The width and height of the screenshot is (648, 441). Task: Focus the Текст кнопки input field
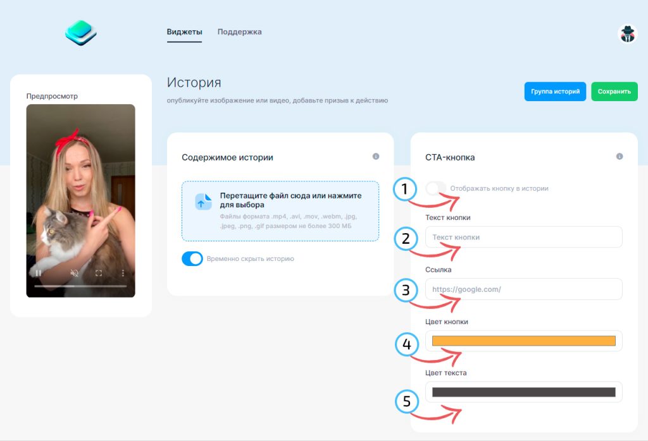523,237
